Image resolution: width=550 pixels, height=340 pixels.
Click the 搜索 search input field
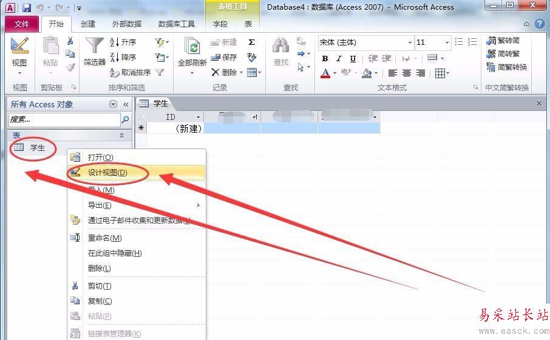click(x=64, y=120)
